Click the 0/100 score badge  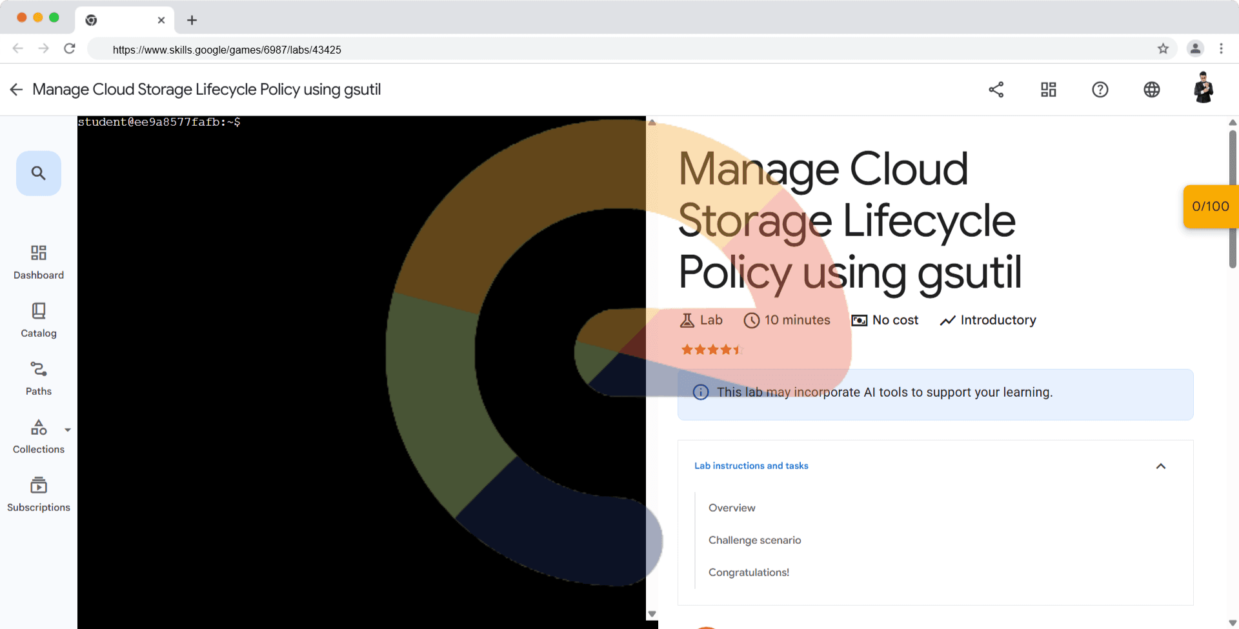1210,206
